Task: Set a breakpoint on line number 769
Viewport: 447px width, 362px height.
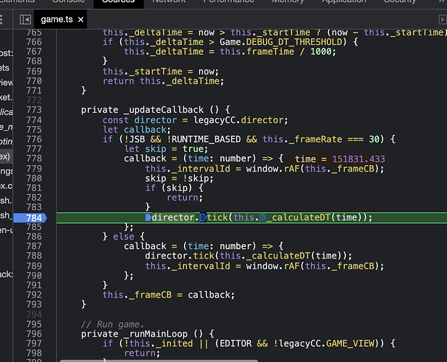Action: pos(34,71)
